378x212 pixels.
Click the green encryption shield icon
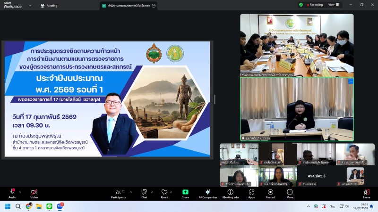pos(301,5)
